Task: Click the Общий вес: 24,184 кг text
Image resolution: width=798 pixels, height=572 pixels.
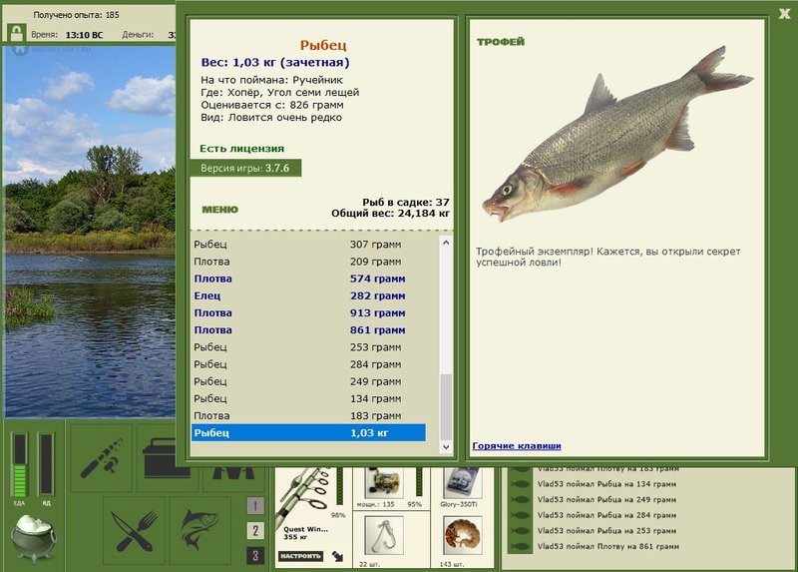Action: coord(390,214)
